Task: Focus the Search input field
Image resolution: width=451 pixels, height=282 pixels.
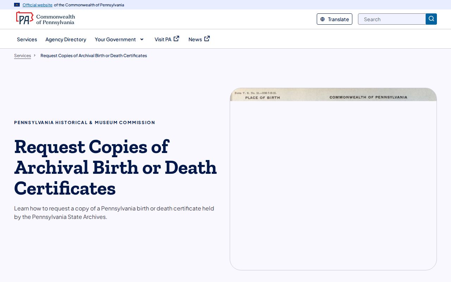Action: pyautogui.click(x=392, y=19)
